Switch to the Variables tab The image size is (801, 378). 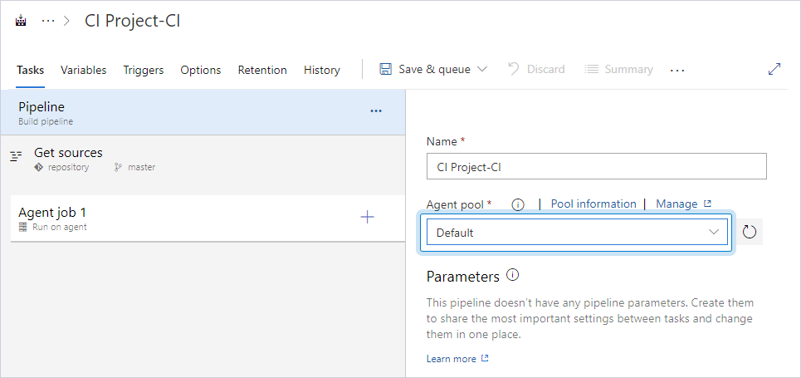[83, 70]
